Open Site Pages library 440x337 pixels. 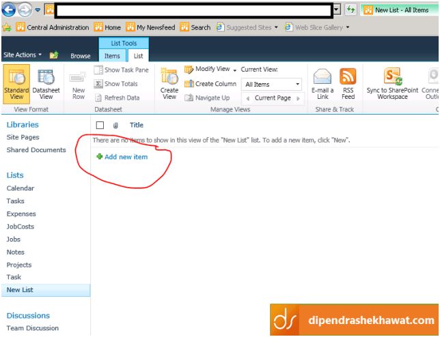point(23,137)
